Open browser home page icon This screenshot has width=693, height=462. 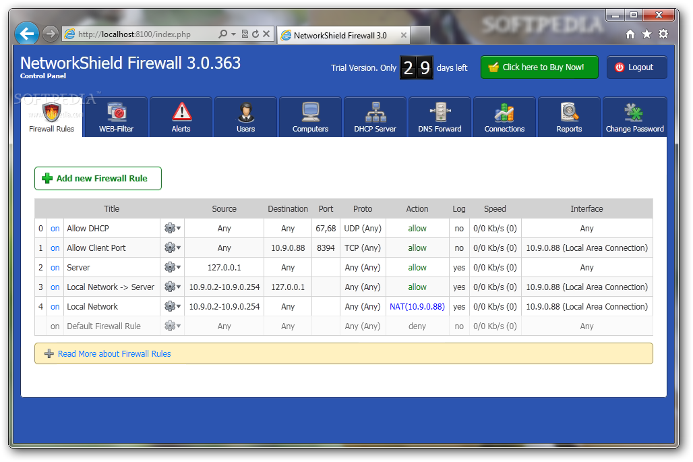[x=630, y=34]
